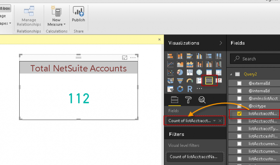Select the Filled map visualization
Screen dimensions: 280x165
click(x=170, y=81)
